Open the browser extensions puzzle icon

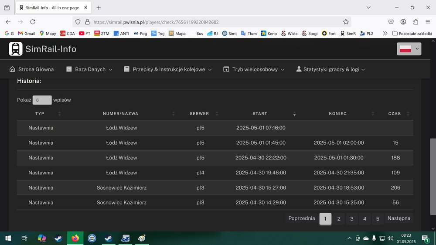[x=416, y=22]
